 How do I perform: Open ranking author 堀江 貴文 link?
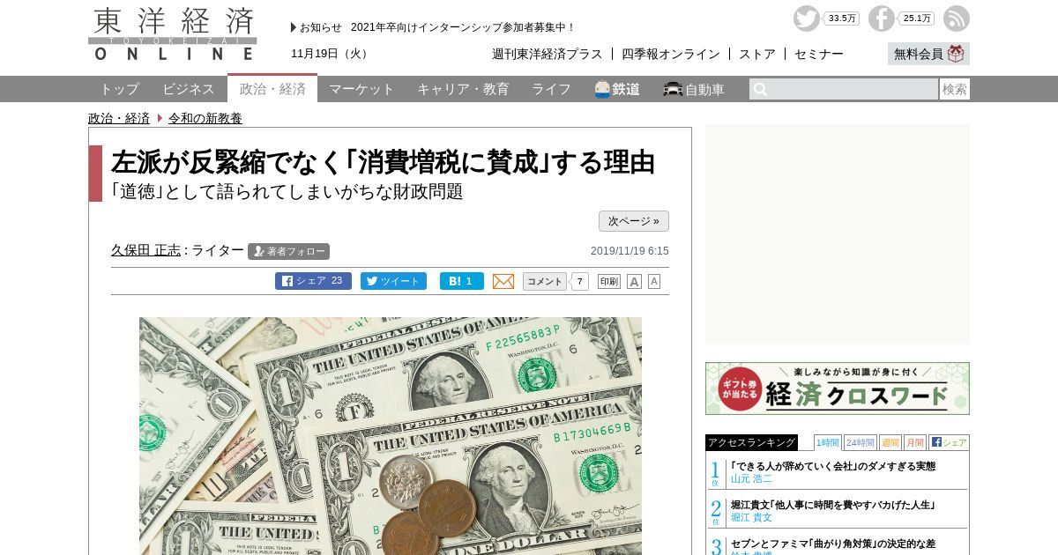point(751,517)
